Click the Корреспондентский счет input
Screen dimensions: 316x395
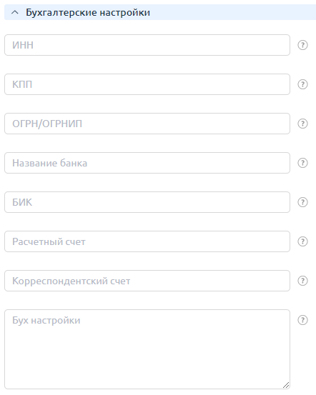147,281
